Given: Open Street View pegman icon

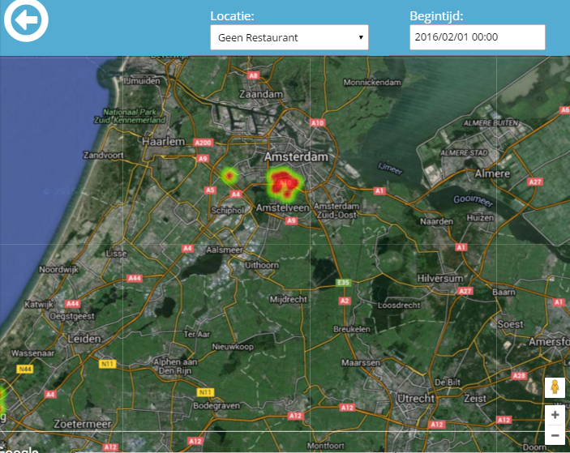Looking at the screenshot, I should tap(555, 387).
